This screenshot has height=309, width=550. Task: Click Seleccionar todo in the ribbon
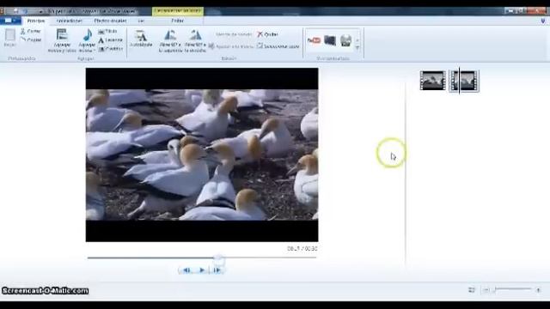(x=278, y=46)
